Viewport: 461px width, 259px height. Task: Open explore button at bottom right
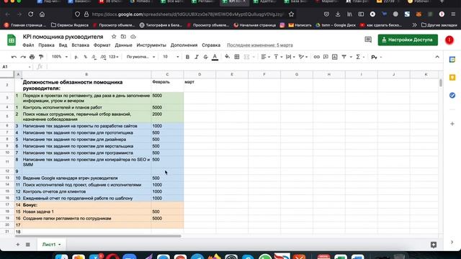(x=434, y=245)
